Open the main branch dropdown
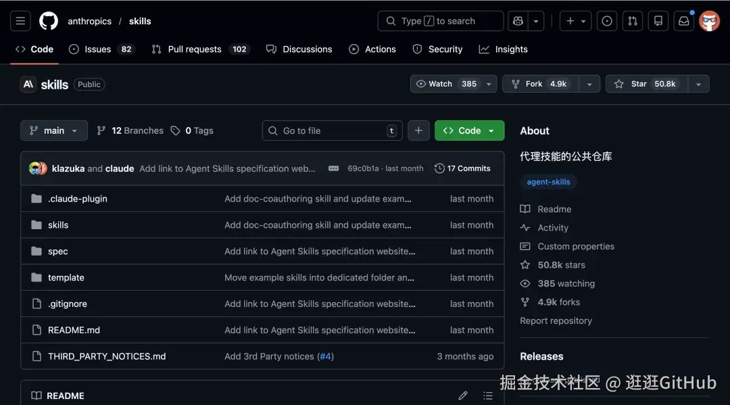Screen dimensions: 730x405 54,130
